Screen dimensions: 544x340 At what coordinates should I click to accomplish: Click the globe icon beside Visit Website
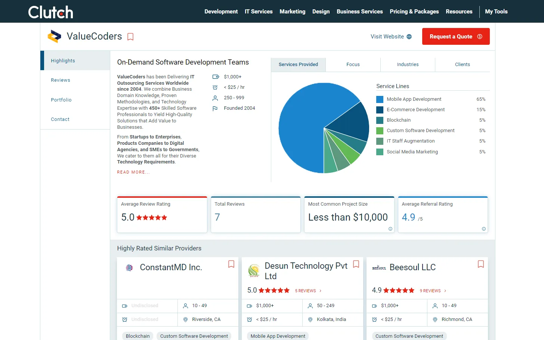point(409,37)
